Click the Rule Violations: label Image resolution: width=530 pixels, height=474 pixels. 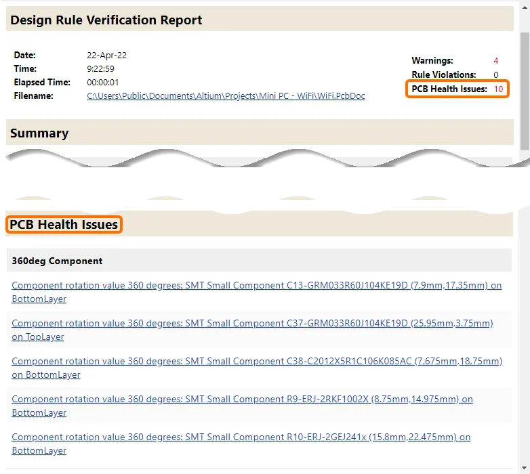444,75
